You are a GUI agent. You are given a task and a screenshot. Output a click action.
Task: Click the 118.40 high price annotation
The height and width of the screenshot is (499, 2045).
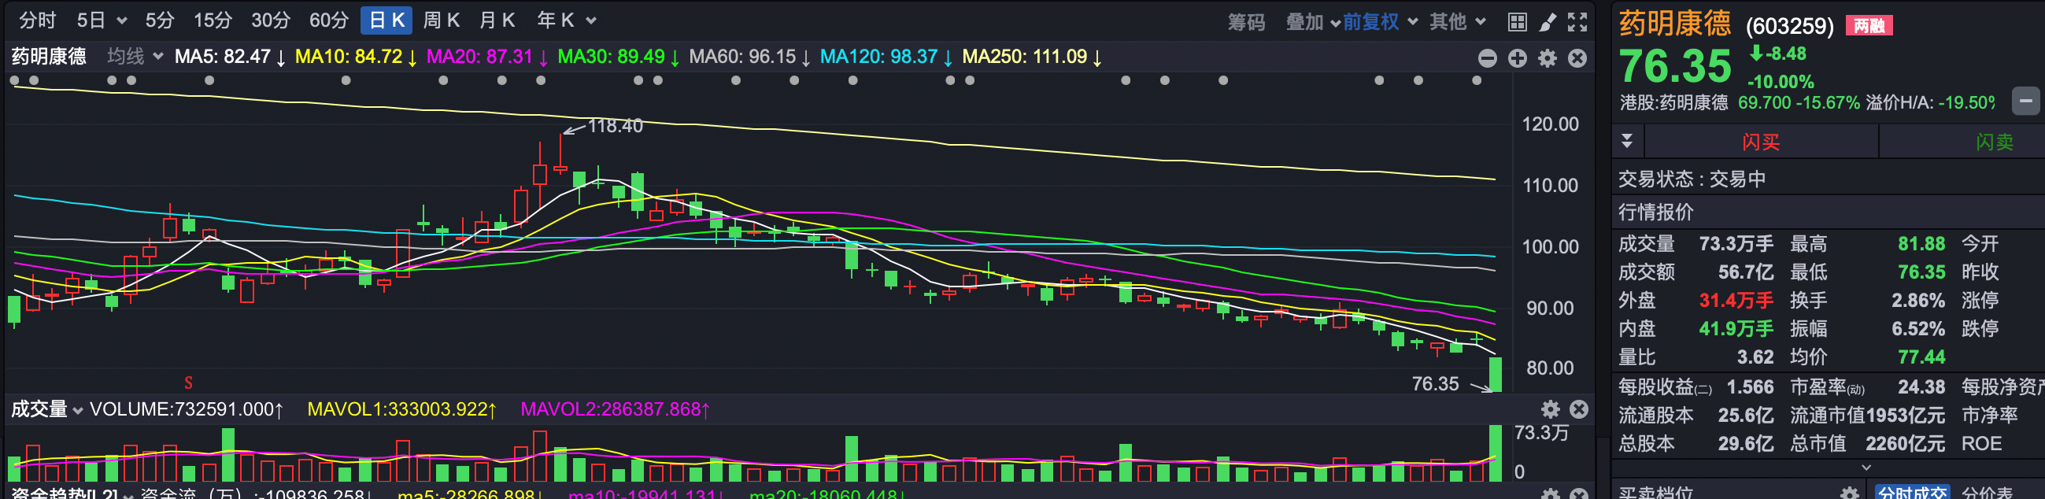click(x=616, y=126)
